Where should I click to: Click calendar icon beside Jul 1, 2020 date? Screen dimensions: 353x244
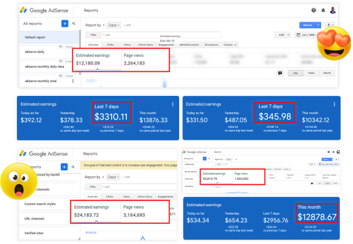(299, 35)
